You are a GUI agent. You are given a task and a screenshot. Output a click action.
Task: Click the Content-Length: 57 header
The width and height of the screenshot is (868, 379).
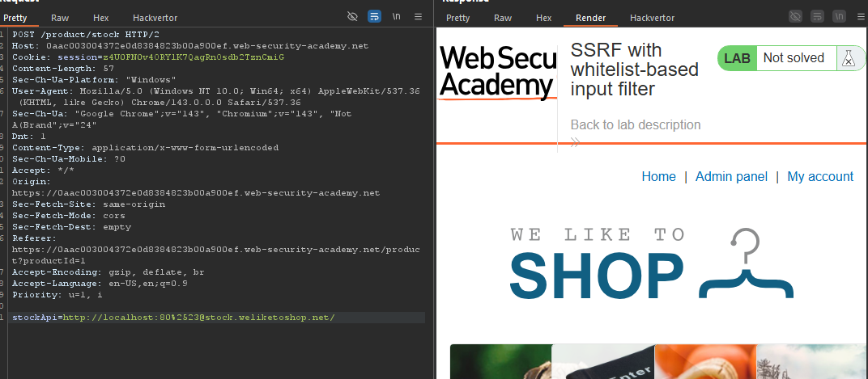tap(62, 69)
